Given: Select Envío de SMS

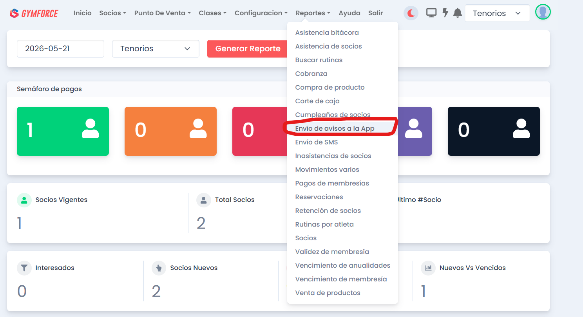Looking at the screenshot, I should [x=342, y=142].
